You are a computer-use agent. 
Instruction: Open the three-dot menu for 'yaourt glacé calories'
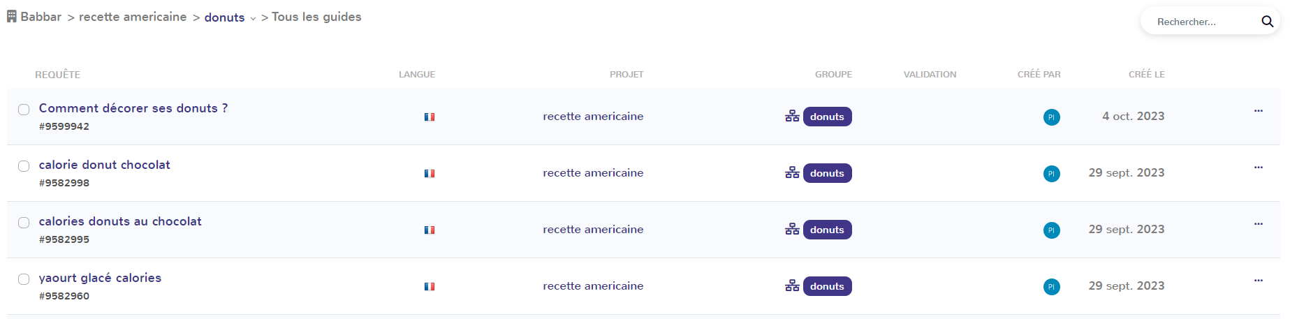[1258, 281]
